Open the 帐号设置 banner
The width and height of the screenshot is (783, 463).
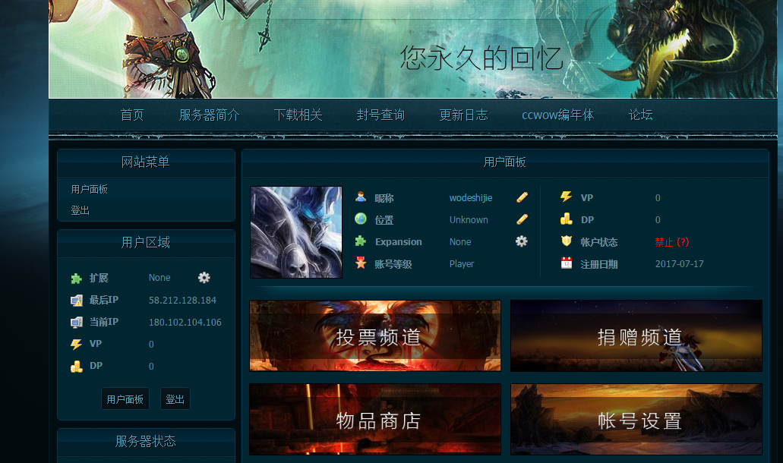636,420
